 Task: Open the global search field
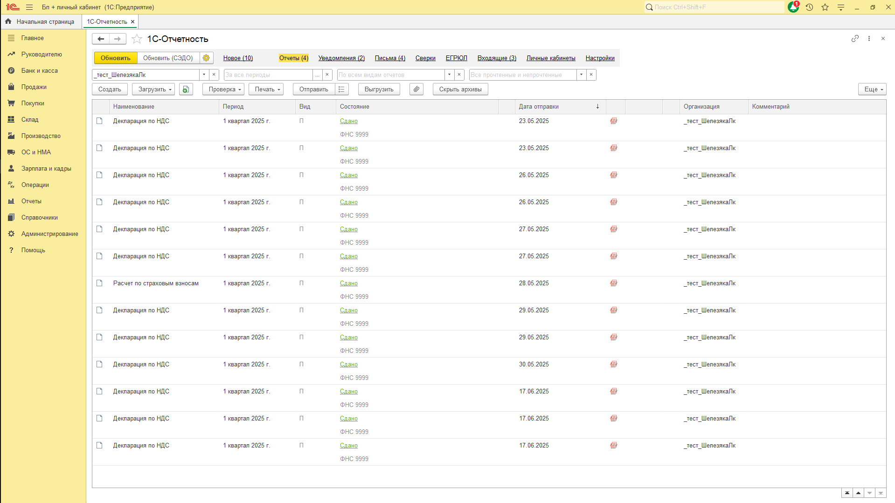click(715, 7)
